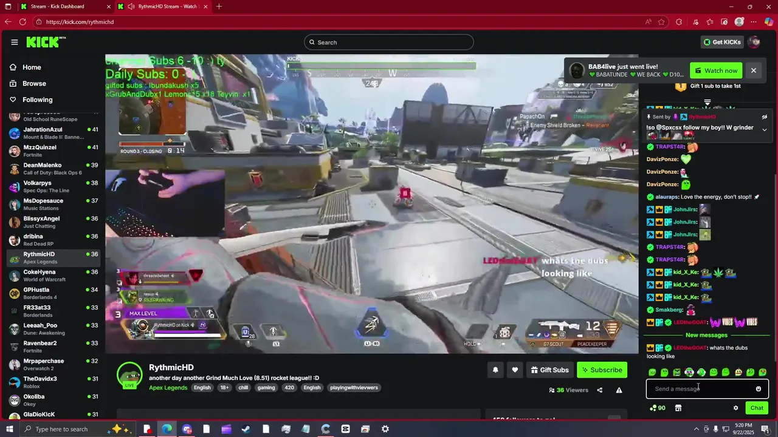
Task: Click the report warning triangle icon
Action: click(619, 390)
